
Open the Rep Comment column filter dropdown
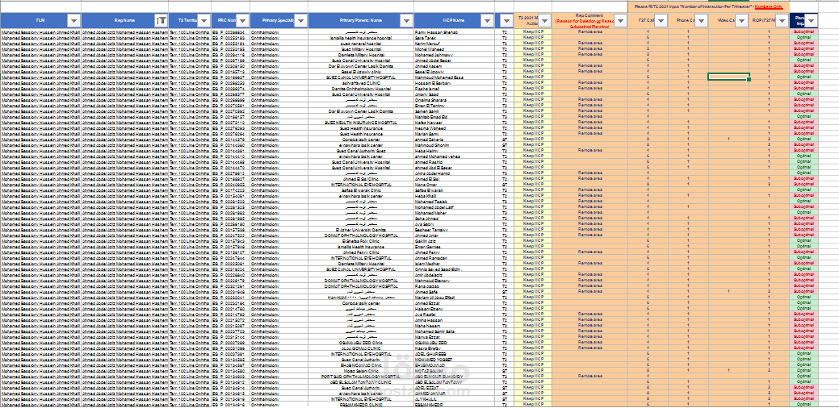(x=619, y=21)
